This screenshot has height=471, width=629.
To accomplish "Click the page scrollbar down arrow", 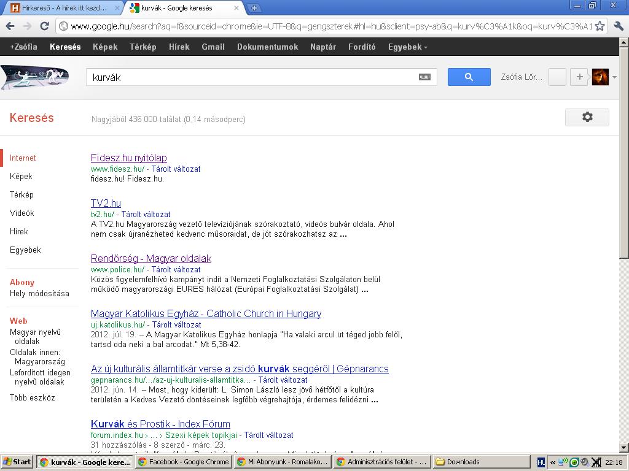I will point(624,448).
